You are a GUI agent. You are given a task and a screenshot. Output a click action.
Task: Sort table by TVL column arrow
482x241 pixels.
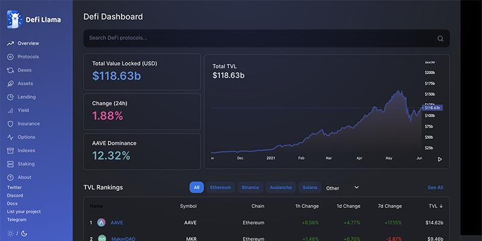441,206
